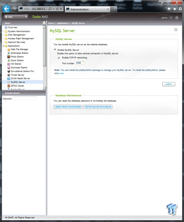Click the language globe icon
The height and width of the screenshot is (222, 184).
click(177, 18)
